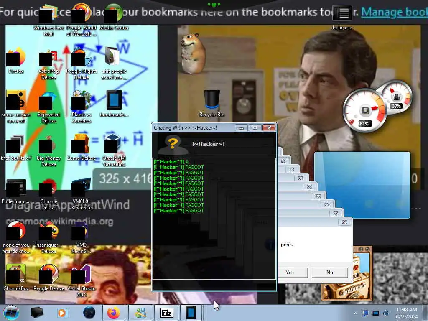Open AstroPop Deluxe desktop icon

48,65
